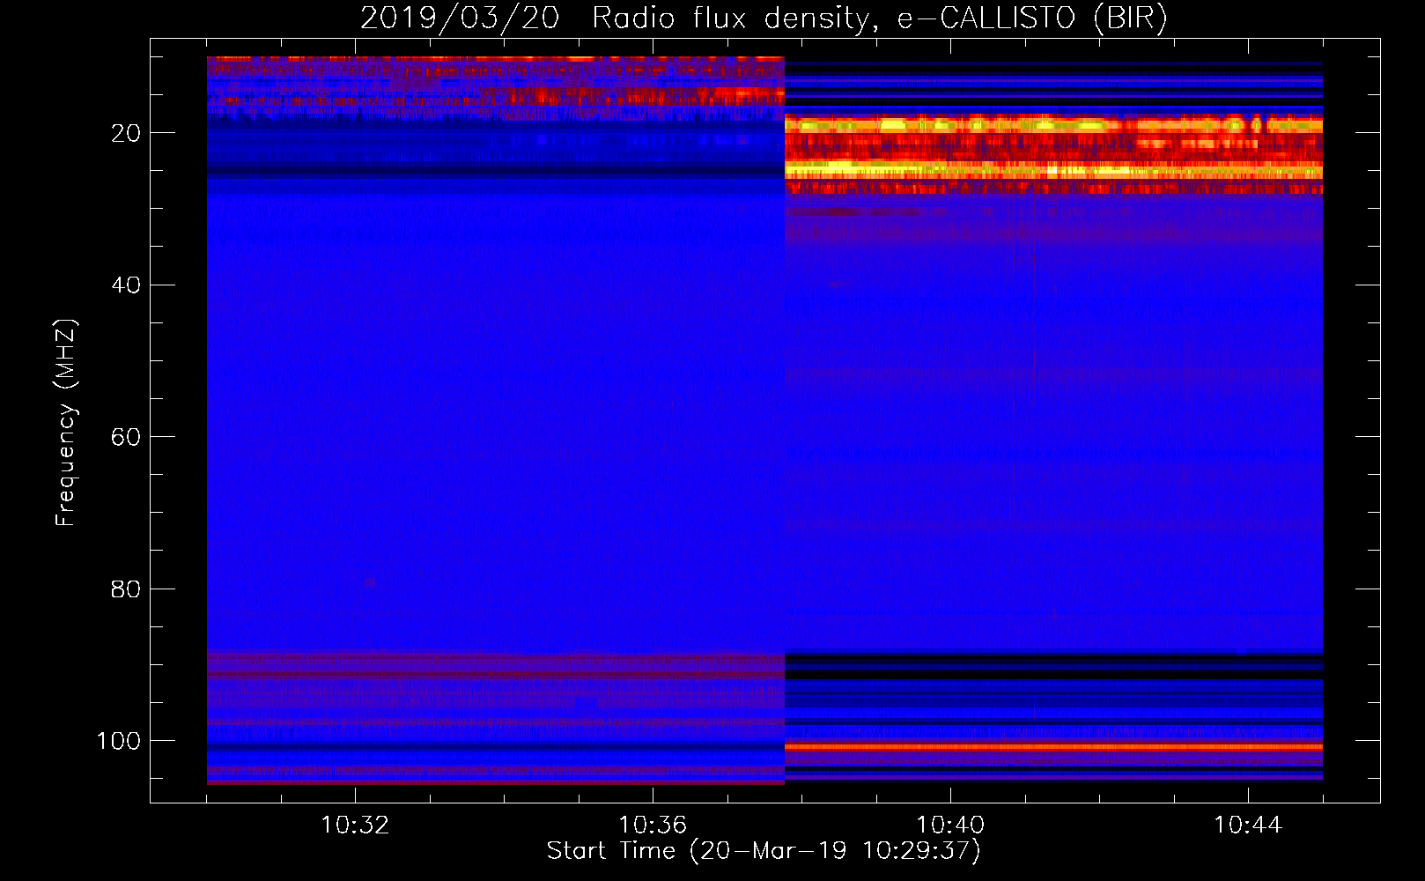Click the '10:32' time tick label

click(x=355, y=825)
